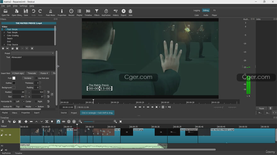Zoom out the timeline magnifier icon

click(80, 121)
